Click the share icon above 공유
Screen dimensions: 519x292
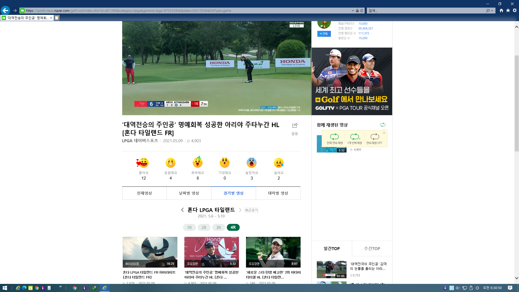pyautogui.click(x=295, y=125)
